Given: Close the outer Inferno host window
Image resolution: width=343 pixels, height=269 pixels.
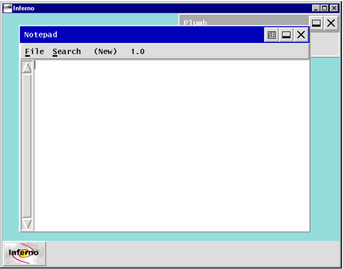Looking at the screenshot, I should [334, 8].
